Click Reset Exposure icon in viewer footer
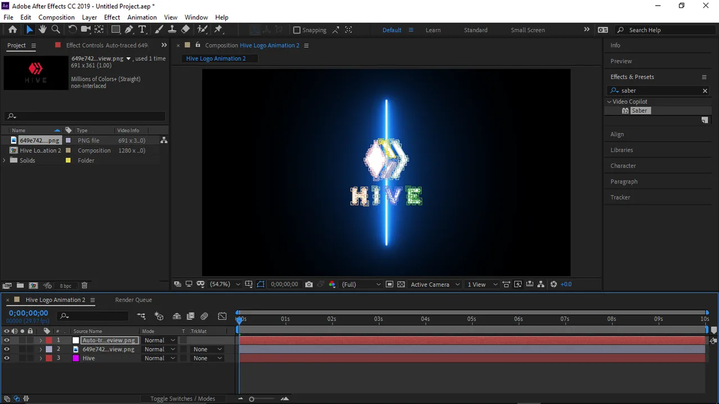Image resolution: width=719 pixels, height=404 pixels. pos(553,284)
